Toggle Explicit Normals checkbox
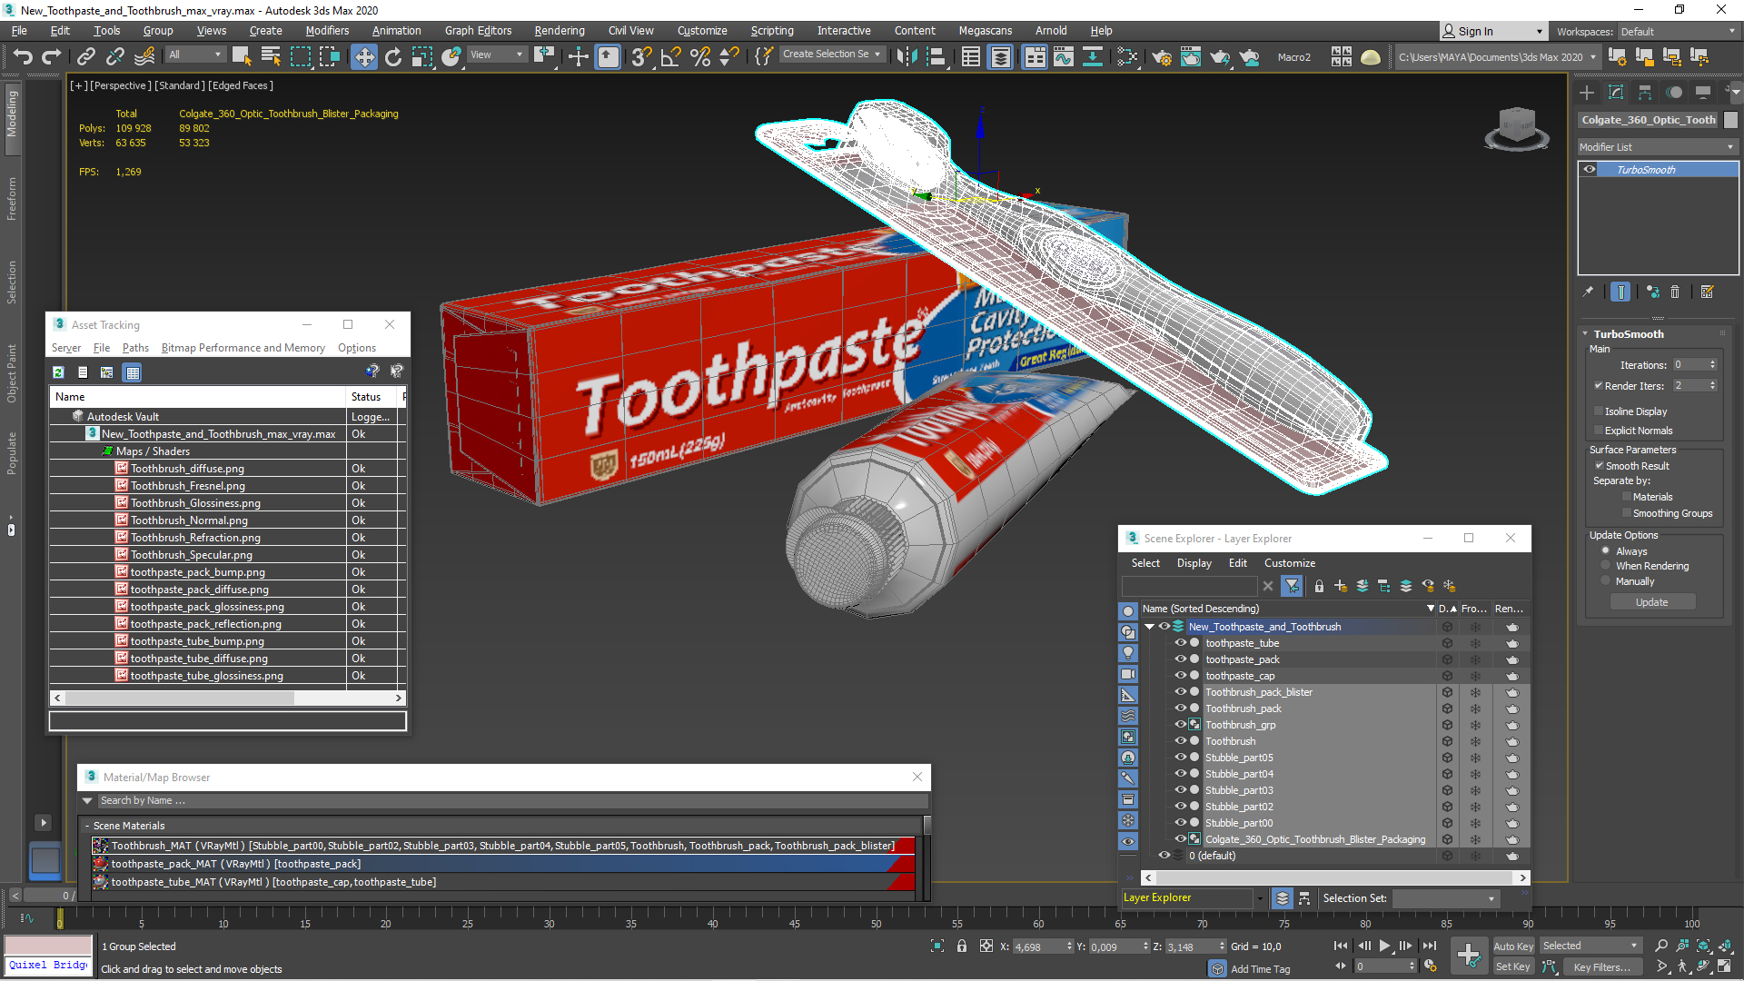Viewport: 1744px width, 981px height. coord(1600,431)
